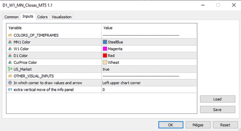Click the color icon beside W1 Color
This screenshot has width=241, height=131.
[x=10, y=49]
